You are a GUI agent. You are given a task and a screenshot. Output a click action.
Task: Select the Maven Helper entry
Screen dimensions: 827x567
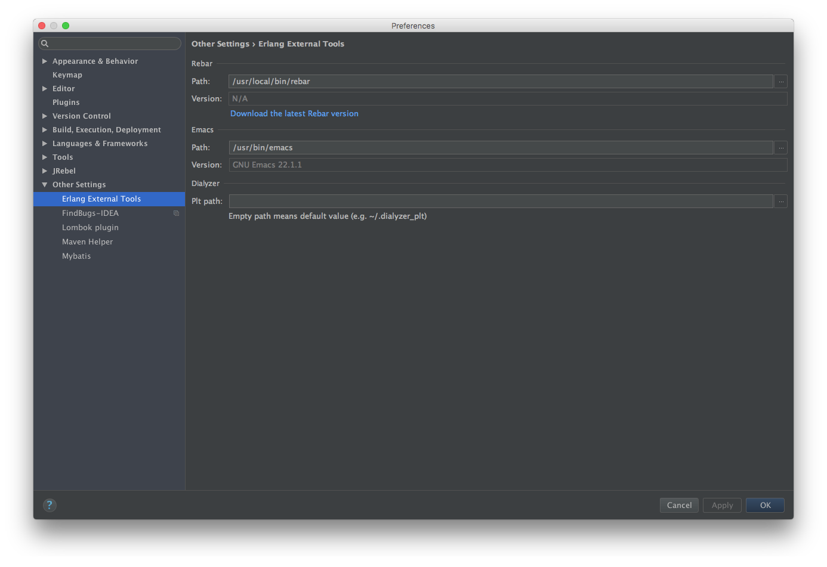pyautogui.click(x=87, y=242)
